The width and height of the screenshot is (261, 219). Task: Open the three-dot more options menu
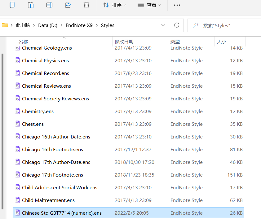pos(177,5)
